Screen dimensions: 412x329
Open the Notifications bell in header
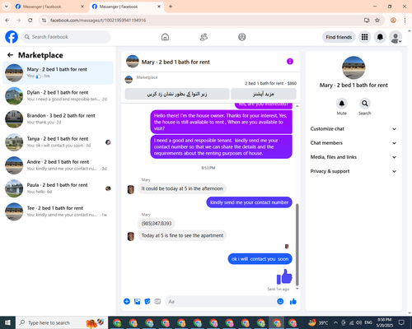tap(380, 37)
